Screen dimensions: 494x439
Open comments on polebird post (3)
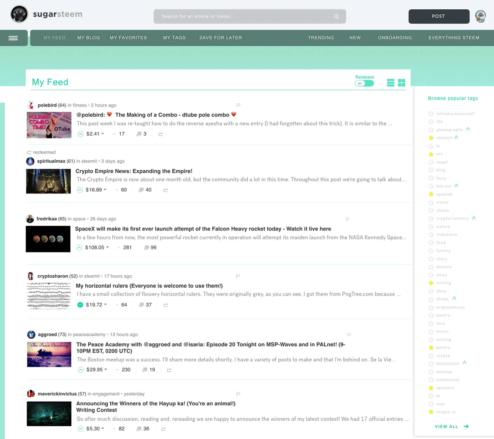[x=141, y=134]
